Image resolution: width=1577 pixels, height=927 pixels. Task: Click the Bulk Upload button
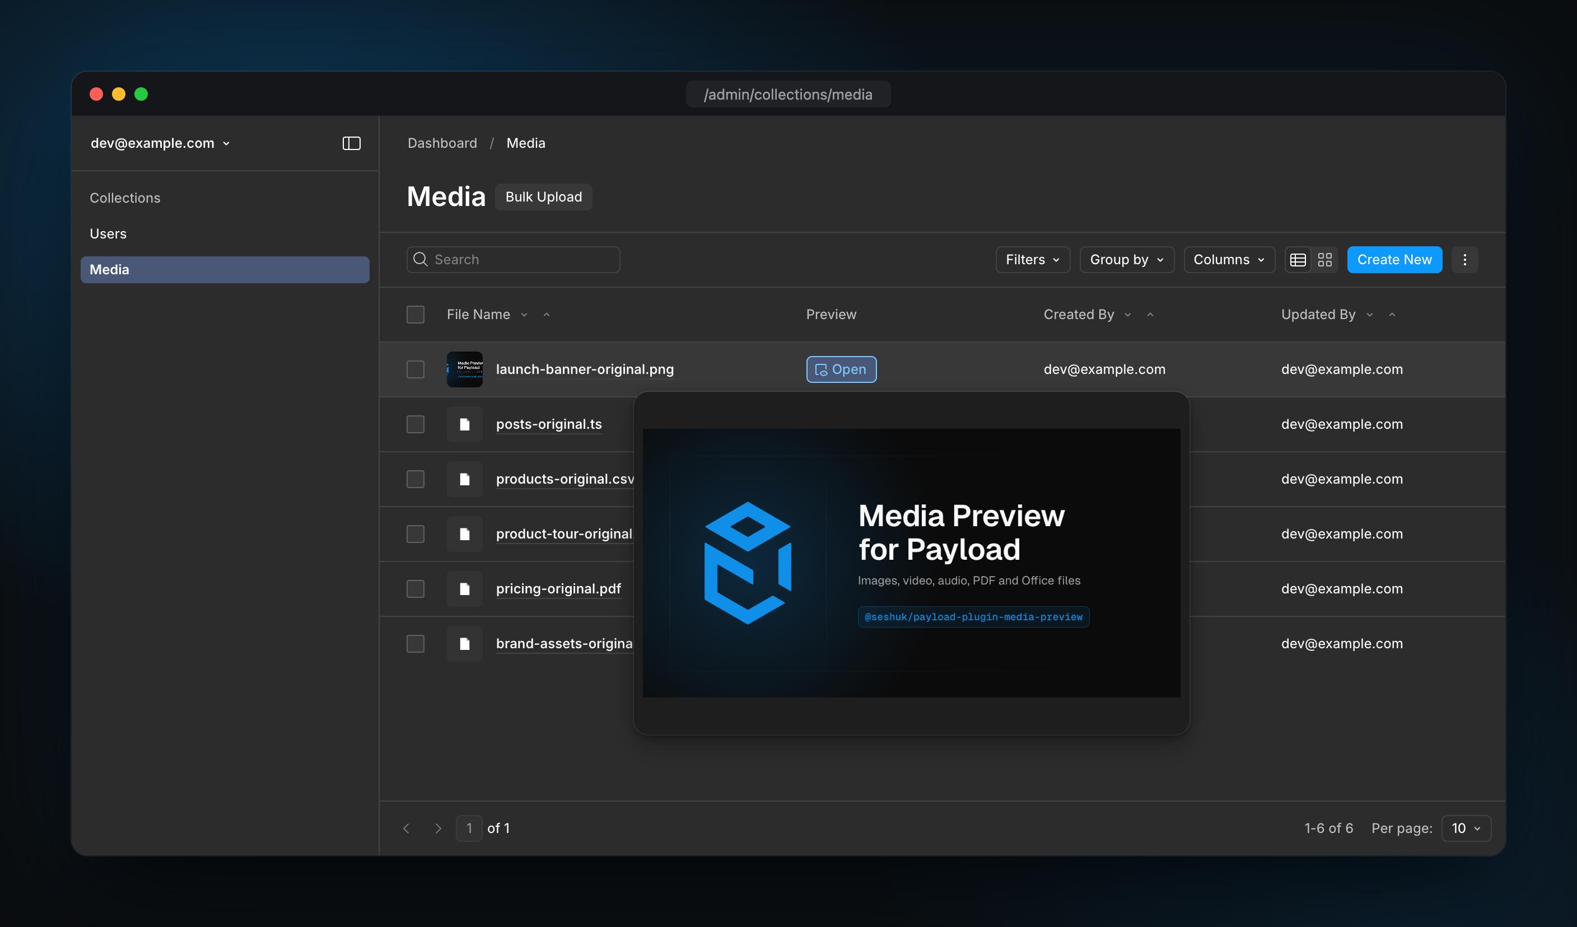[x=543, y=197]
